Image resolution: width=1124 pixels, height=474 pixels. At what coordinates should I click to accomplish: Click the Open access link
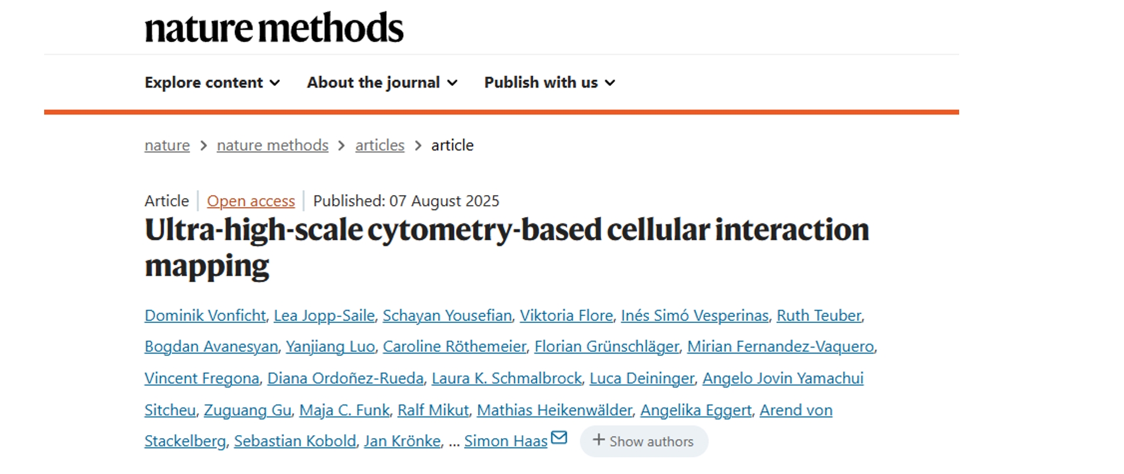click(x=251, y=201)
